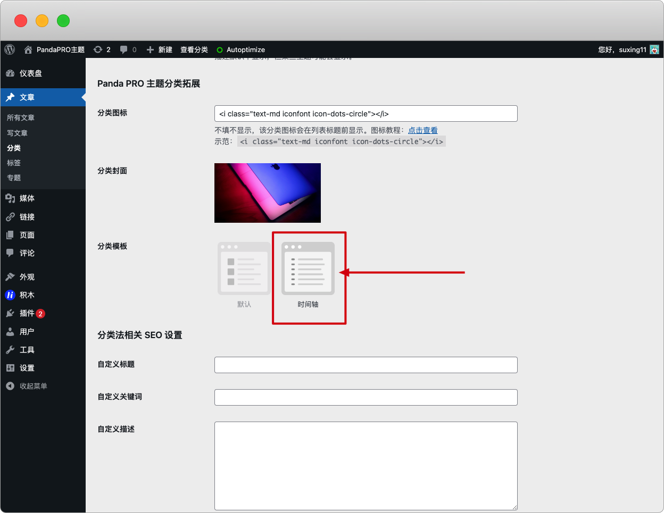664x513 pixels.
Task: Click the macOS green fullscreen window button
Action: click(x=63, y=21)
